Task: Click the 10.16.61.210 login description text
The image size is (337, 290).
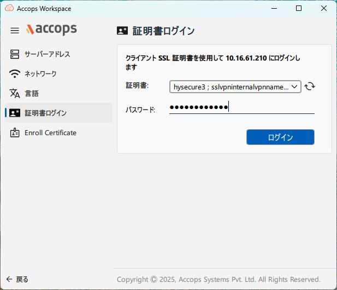Action: [213, 63]
